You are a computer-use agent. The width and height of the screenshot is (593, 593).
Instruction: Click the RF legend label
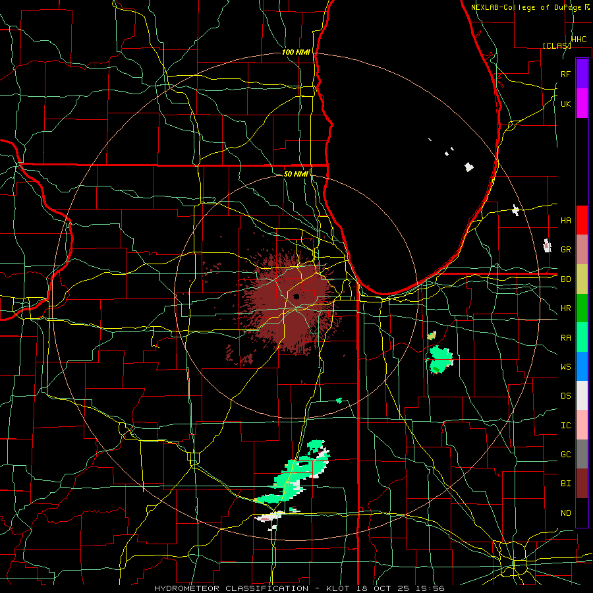(x=566, y=74)
